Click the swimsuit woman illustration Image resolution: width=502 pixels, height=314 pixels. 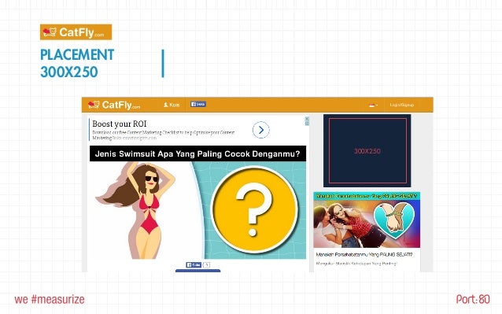[137, 210]
